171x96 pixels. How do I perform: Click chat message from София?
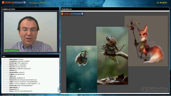click(14, 74)
